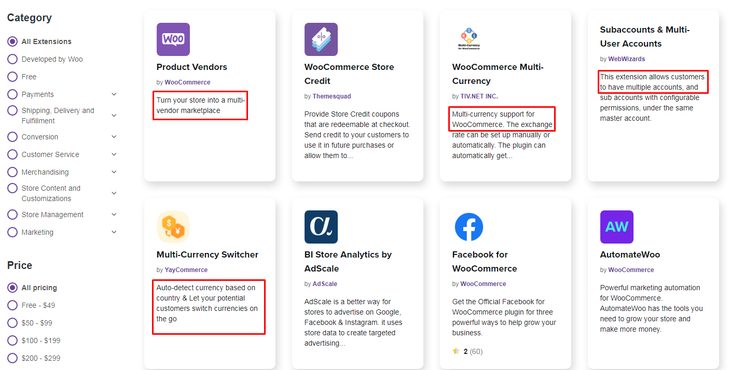The width and height of the screenshot is (730, 370).
Task: Choose the $50 - $99 price filter
Action: pyautogui.click(x=12, y=323)
